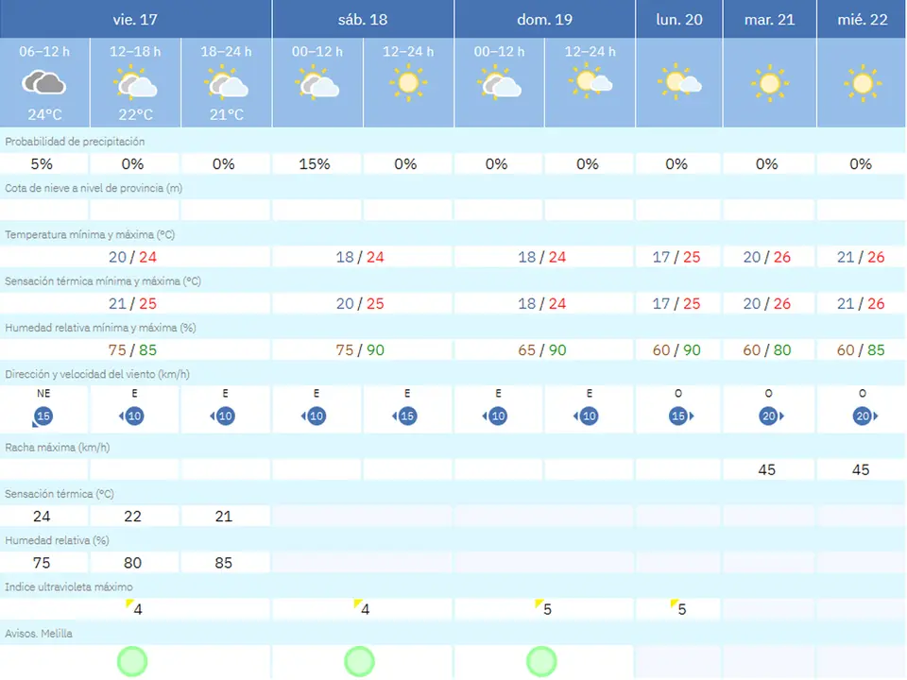Click the UV index 4 for vie. 17
Image resolution: width=907 pixels, height=680 pixels.
[x=134, y=608]
